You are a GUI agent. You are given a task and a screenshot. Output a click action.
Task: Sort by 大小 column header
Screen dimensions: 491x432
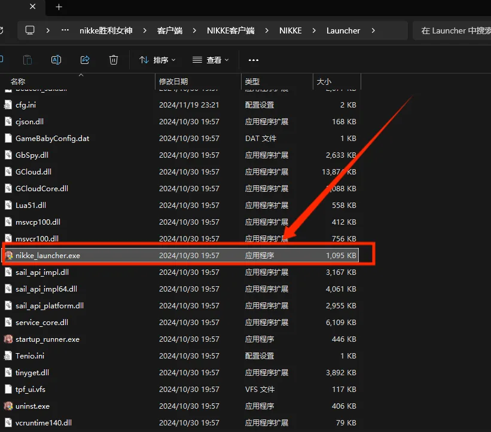(x=324, y=81)
